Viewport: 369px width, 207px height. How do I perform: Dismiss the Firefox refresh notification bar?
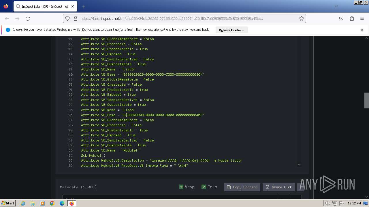[362, 30]
